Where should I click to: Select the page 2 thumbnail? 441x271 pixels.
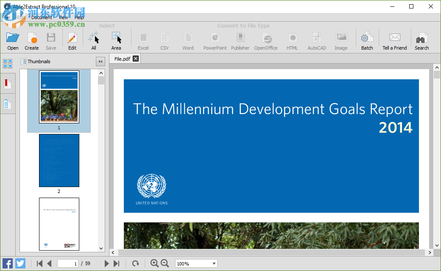[59, 160]
